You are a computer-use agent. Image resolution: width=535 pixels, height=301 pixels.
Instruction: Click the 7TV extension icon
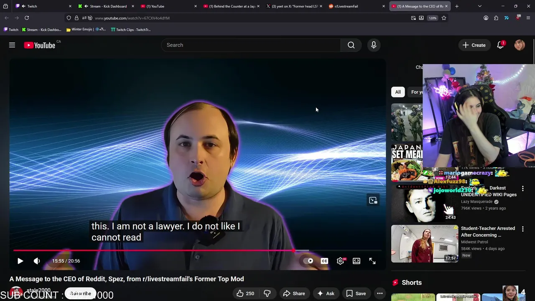[507, 18]
